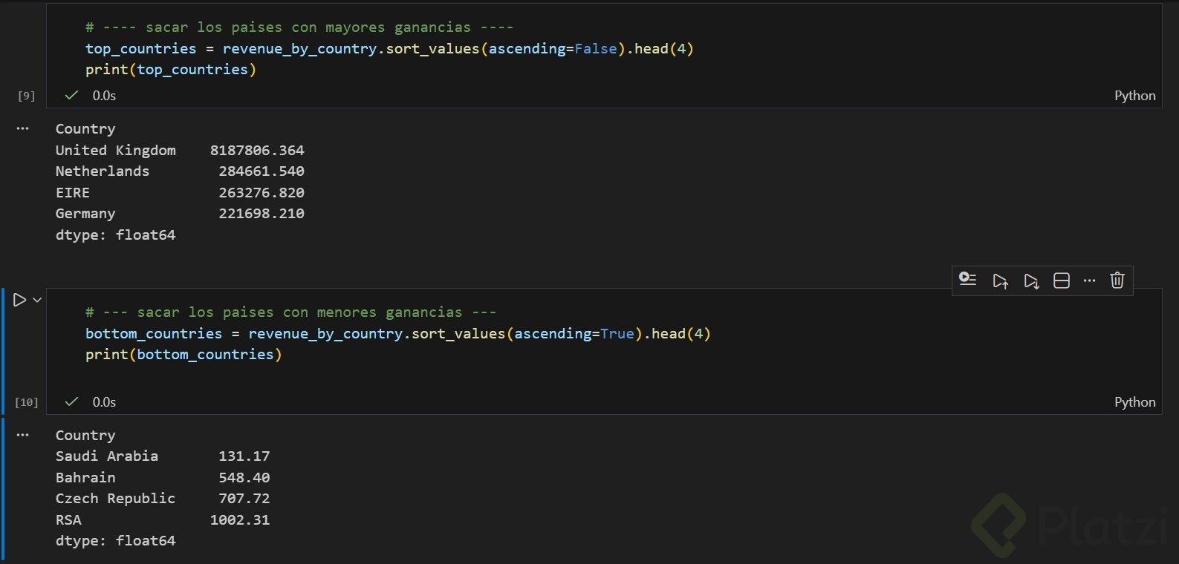1179x564 pixels.
Task: Place cursor on bottom_countries assignment line
Action: [397, 334]
